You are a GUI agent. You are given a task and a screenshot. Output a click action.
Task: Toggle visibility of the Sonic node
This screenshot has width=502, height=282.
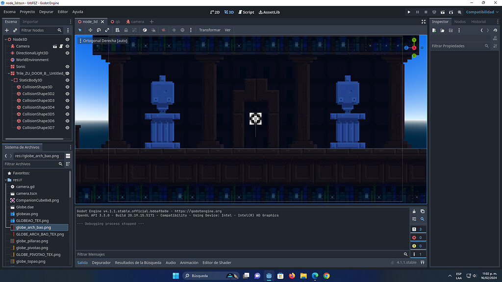67,66
